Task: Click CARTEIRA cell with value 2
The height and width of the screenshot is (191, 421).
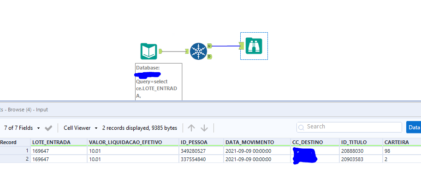Action: click(402, 159)
